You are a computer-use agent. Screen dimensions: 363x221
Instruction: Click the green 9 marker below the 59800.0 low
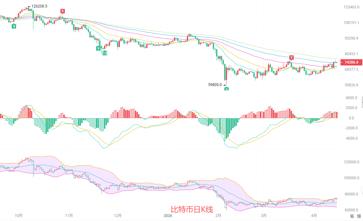[226, 89]
